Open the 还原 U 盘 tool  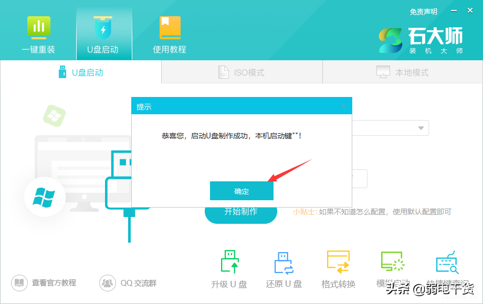(x=283, y=269)
